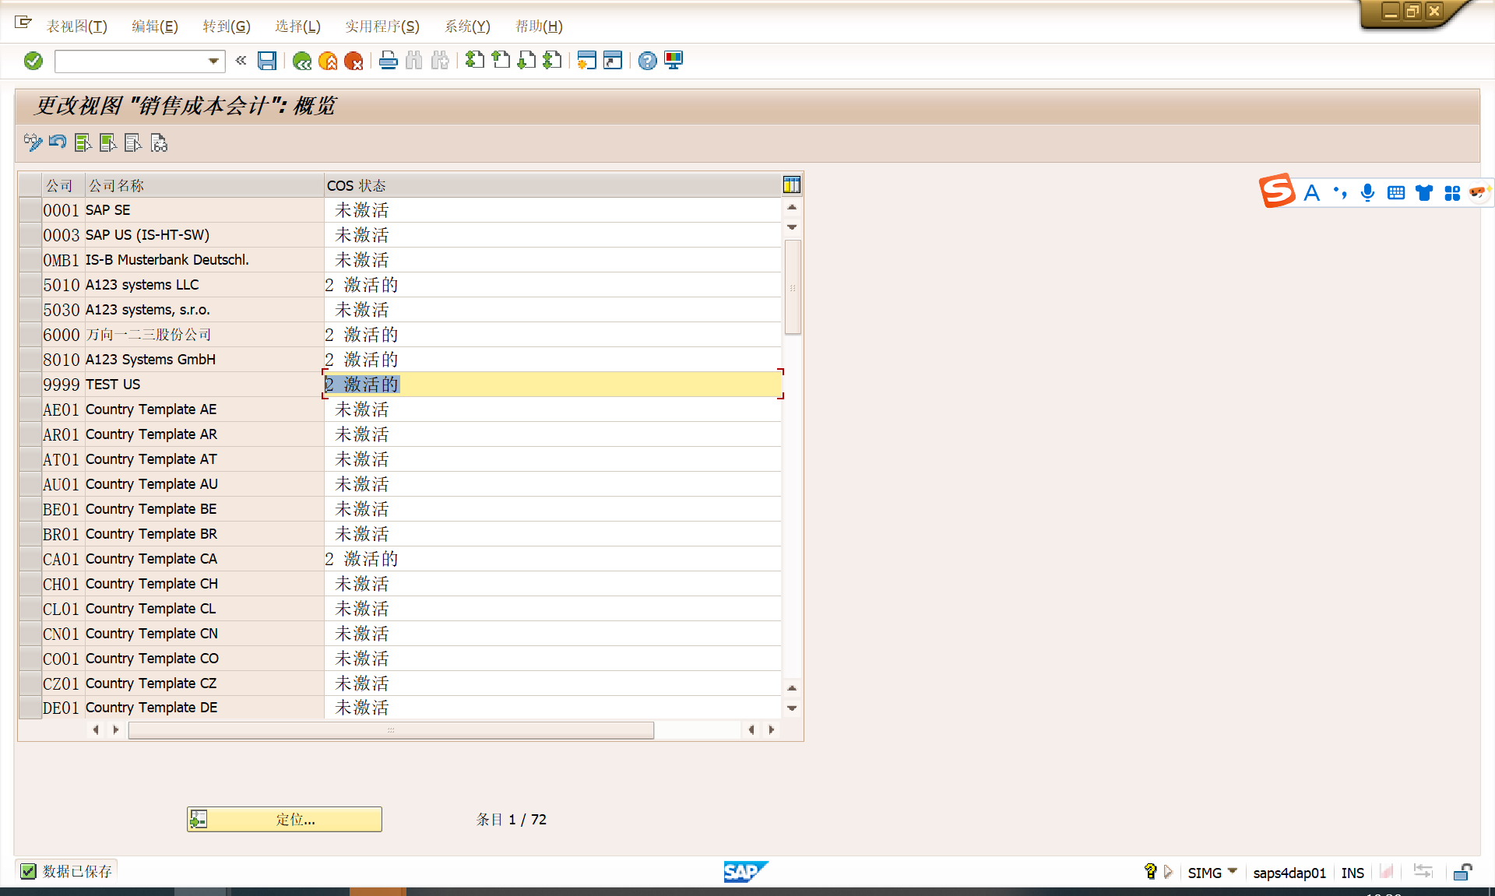
Task: Click the Save disk icon
Action: (x=267, y=61)
